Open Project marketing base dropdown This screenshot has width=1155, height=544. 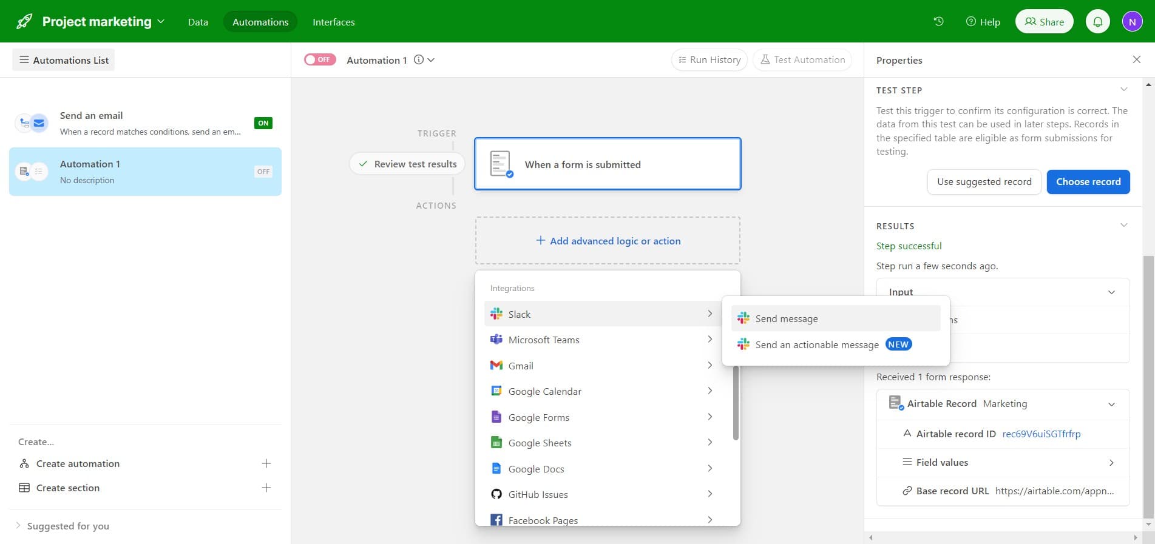pos(161,21)
